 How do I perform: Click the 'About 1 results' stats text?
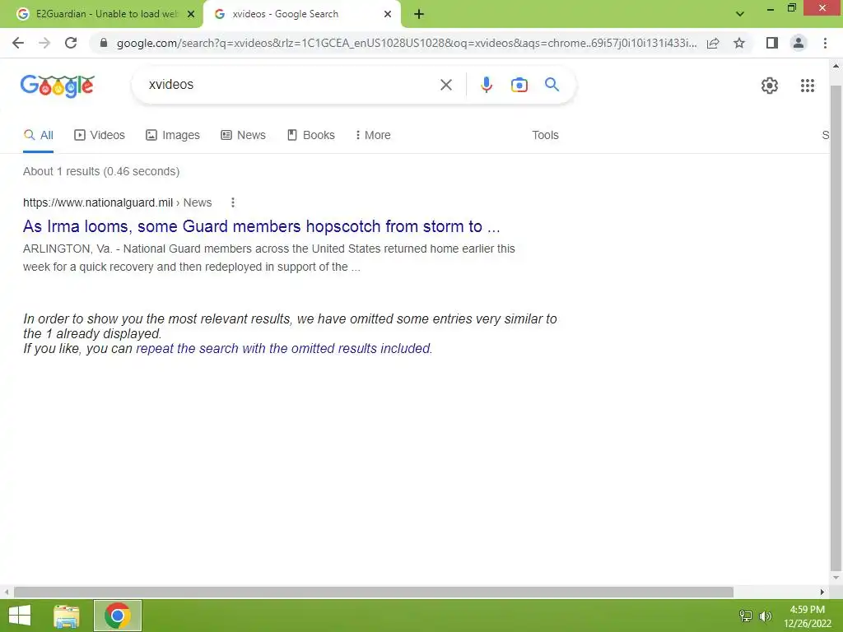coord(101,171)
